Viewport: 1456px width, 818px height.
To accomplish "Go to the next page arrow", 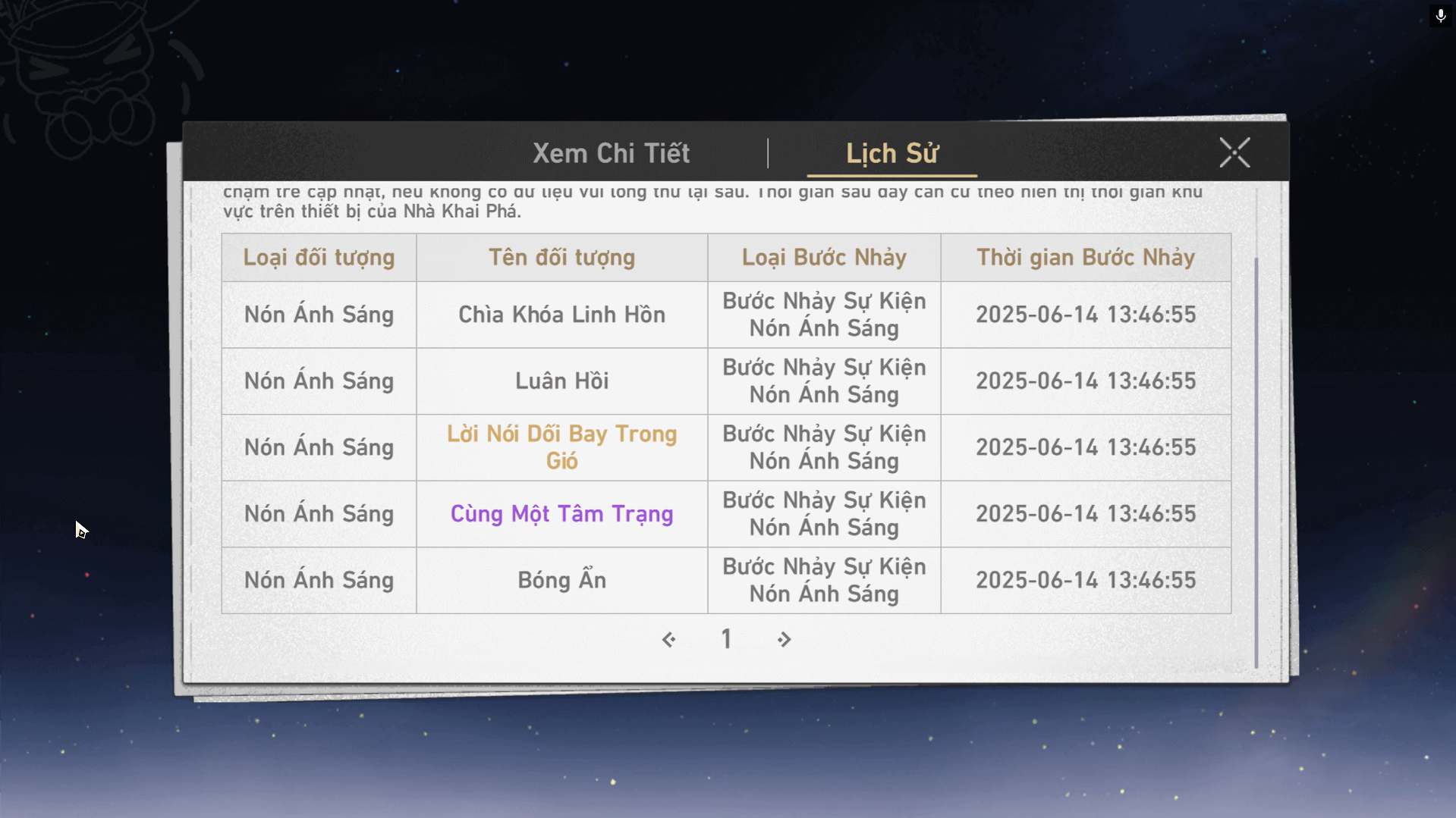I will tap(784, 640).
